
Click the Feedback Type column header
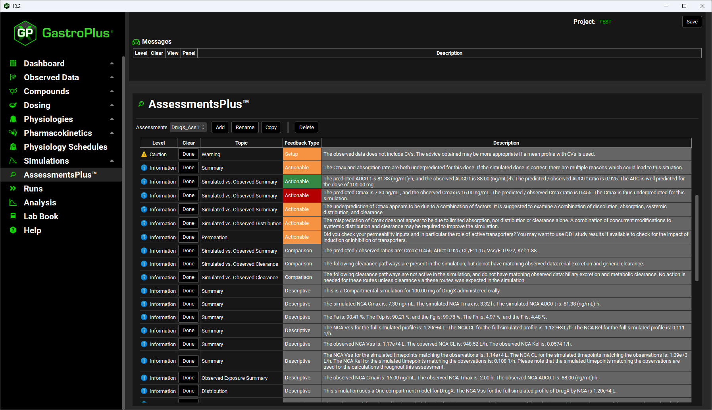pos(302,143)
